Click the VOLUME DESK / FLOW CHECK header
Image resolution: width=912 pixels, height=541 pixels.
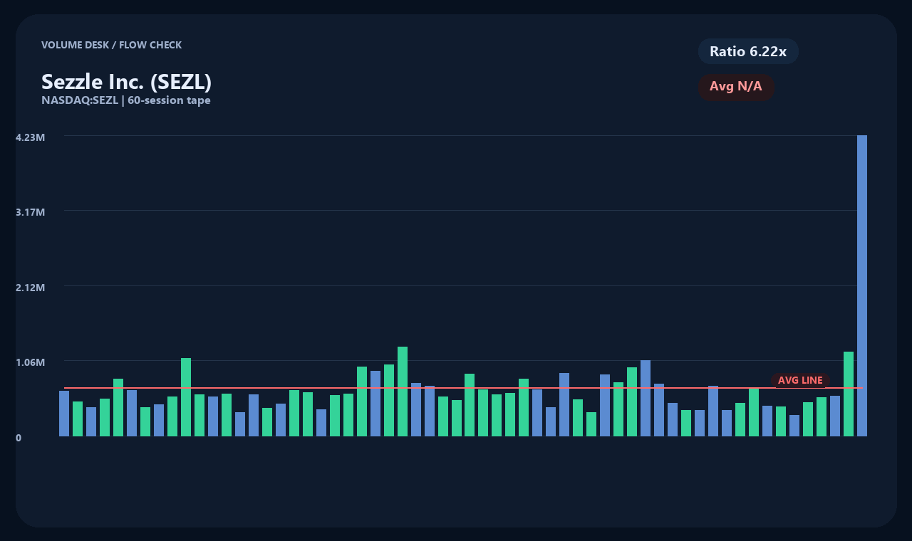point(111,45)
